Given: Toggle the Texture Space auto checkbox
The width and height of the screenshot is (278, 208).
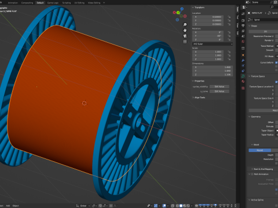Looking at the screenshot, I should pos(276,82).
